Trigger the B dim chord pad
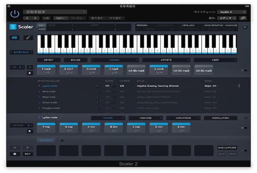Viewport: 257px width, 173px height. [114, 128]
